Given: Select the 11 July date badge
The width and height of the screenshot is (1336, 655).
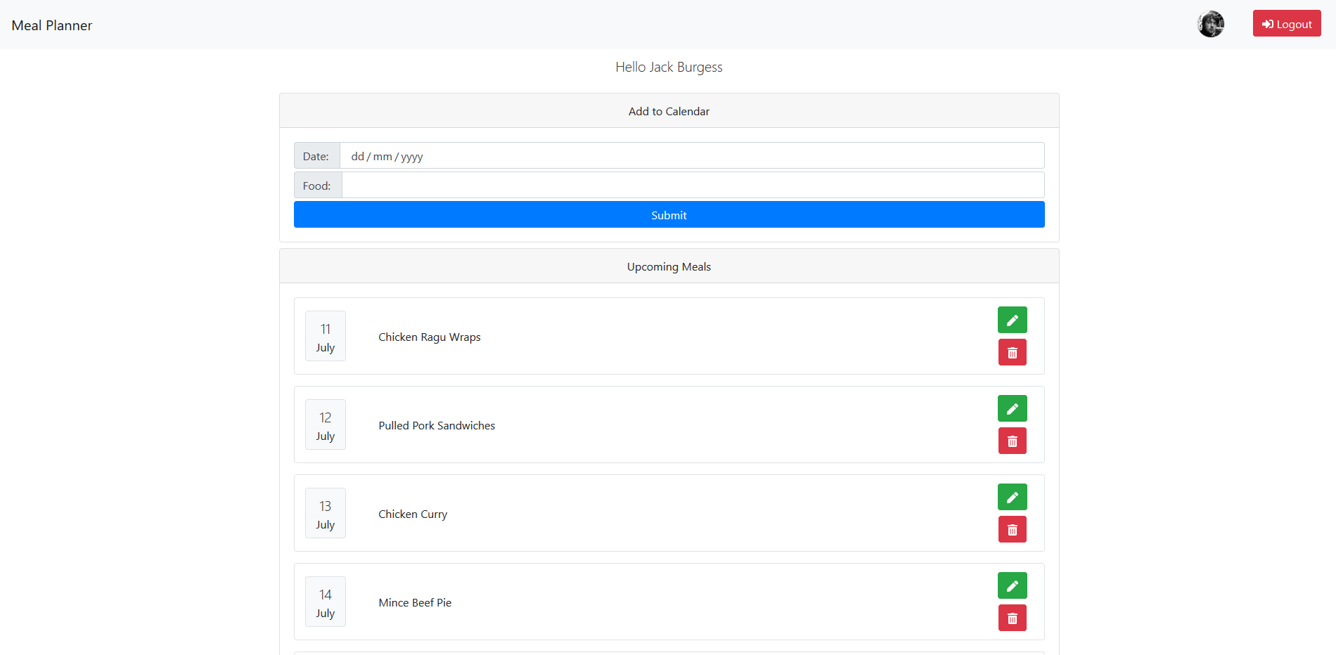Looking at the screenshot, I should pyautogui.click(x=325, y=337).
